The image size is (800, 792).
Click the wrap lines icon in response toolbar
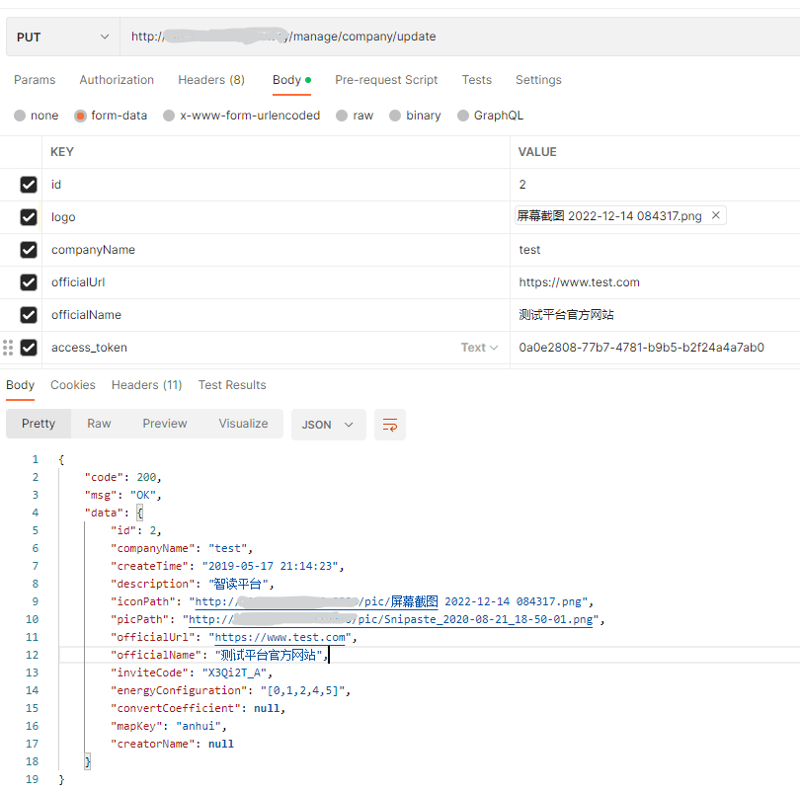390,425
